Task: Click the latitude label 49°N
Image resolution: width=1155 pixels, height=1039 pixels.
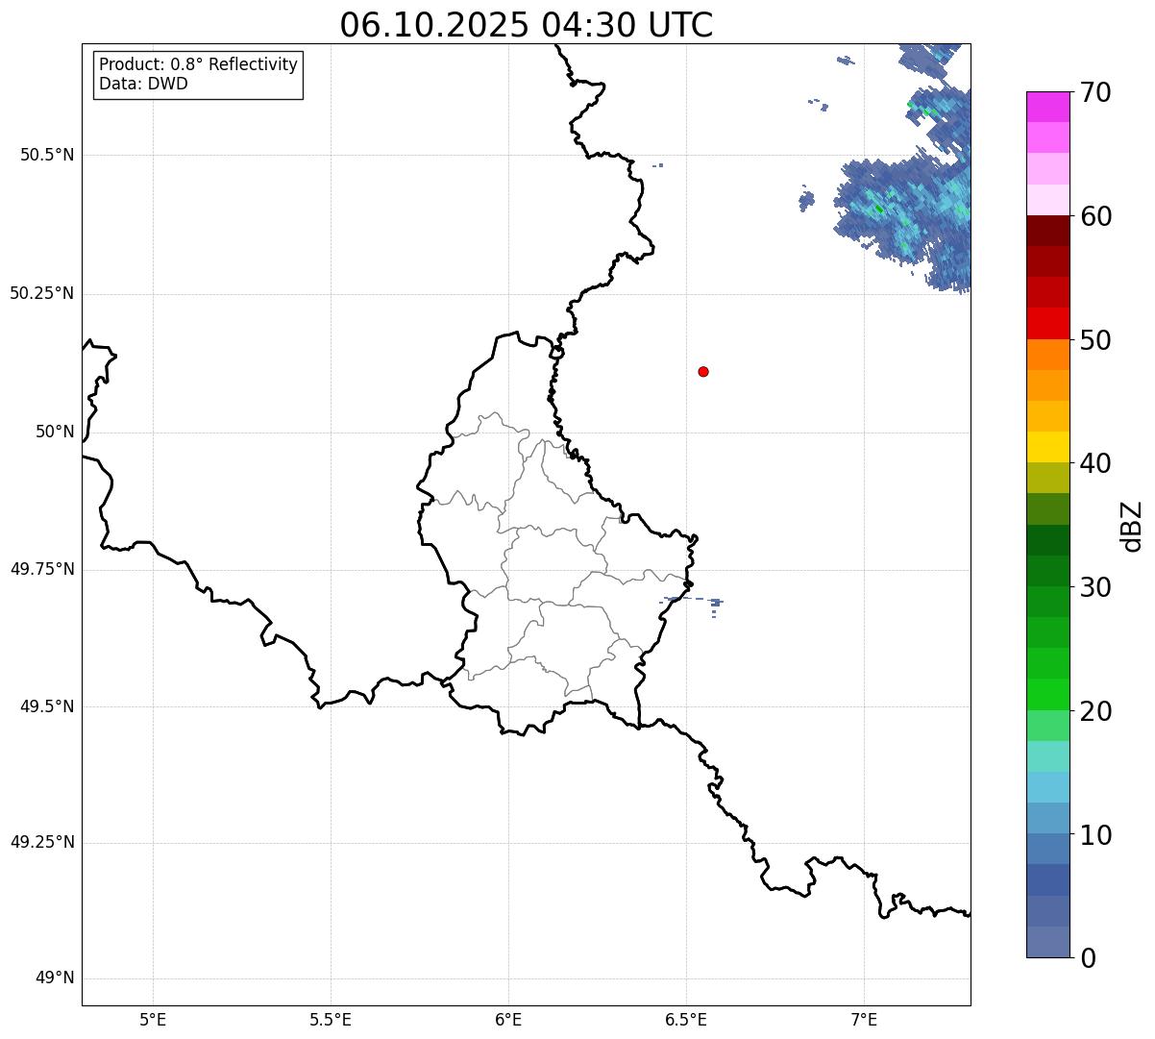Action: point(55,978)
